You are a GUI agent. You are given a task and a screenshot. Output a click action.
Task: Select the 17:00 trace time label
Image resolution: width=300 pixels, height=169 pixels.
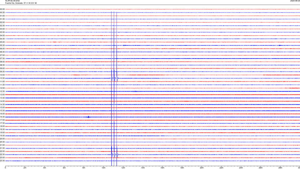2,120
